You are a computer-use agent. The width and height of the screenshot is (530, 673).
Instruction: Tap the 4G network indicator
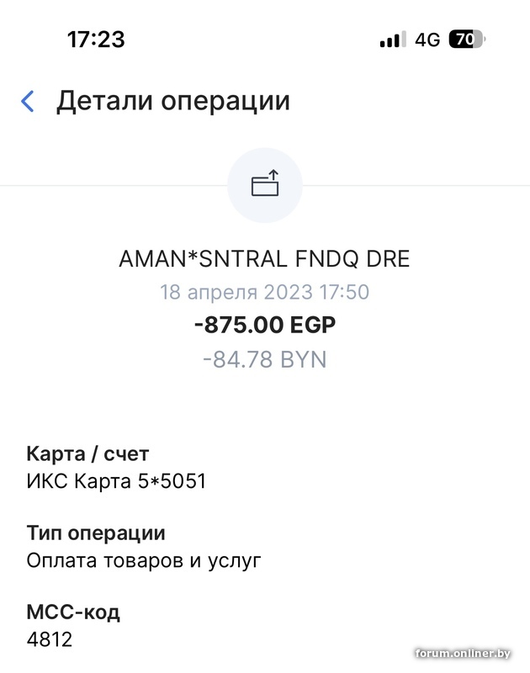(x=427, y=40)
